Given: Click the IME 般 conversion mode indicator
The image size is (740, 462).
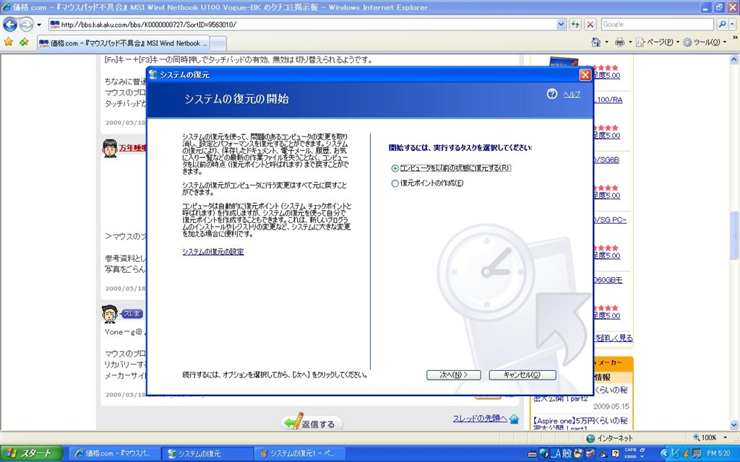Looking at the screenshot, I should [x=567, y=453].
